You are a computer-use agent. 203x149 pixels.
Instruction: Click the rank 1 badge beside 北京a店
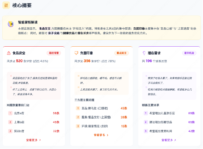(10, 113)
